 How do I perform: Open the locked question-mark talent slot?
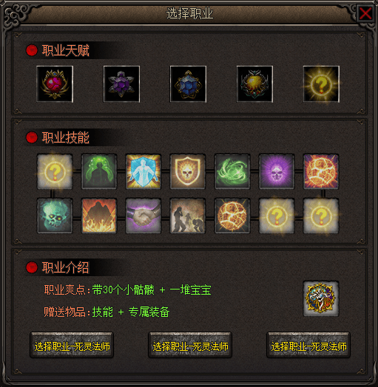point(321,84)
